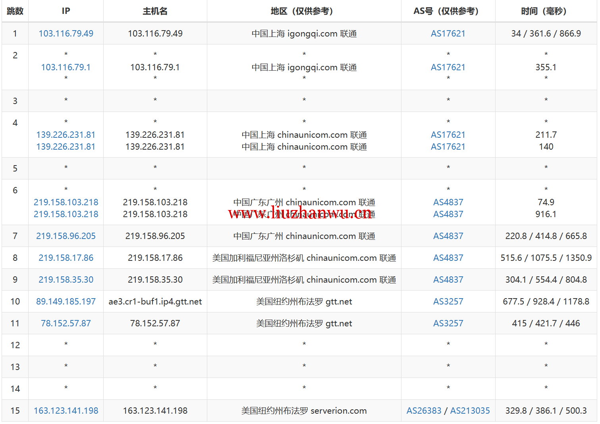Click the IP column header

(66, 11)
